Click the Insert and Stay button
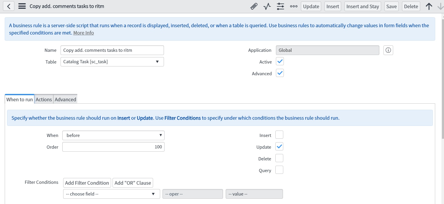The width and height of the screenshot is (444, 204). tap(362, 6)
